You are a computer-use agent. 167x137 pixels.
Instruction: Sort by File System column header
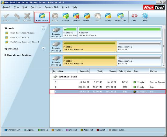click(125, 71)
